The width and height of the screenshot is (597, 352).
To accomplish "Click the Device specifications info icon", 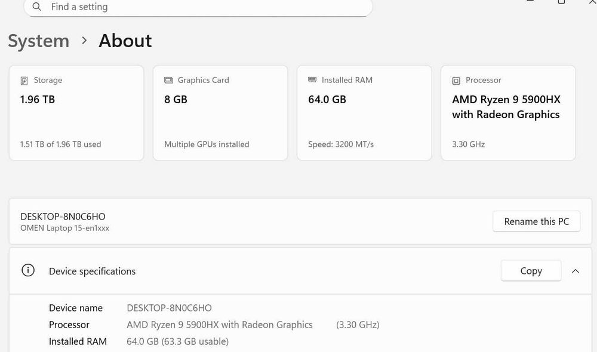I will (28, 270).
